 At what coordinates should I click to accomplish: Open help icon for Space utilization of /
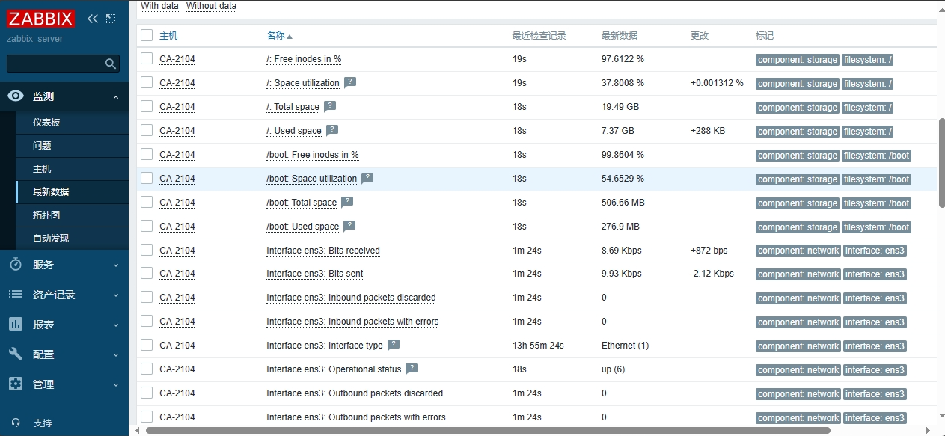pyautogui.click(x=350, y=82)
